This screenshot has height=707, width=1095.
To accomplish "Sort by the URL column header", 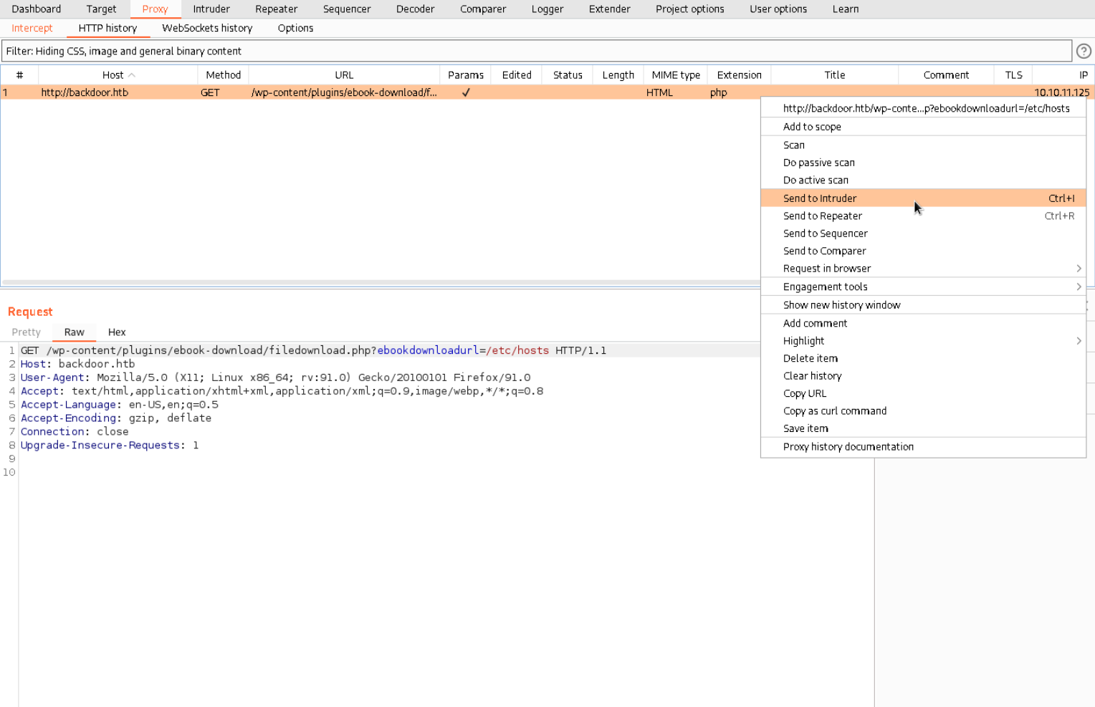I will pos(344,75).
